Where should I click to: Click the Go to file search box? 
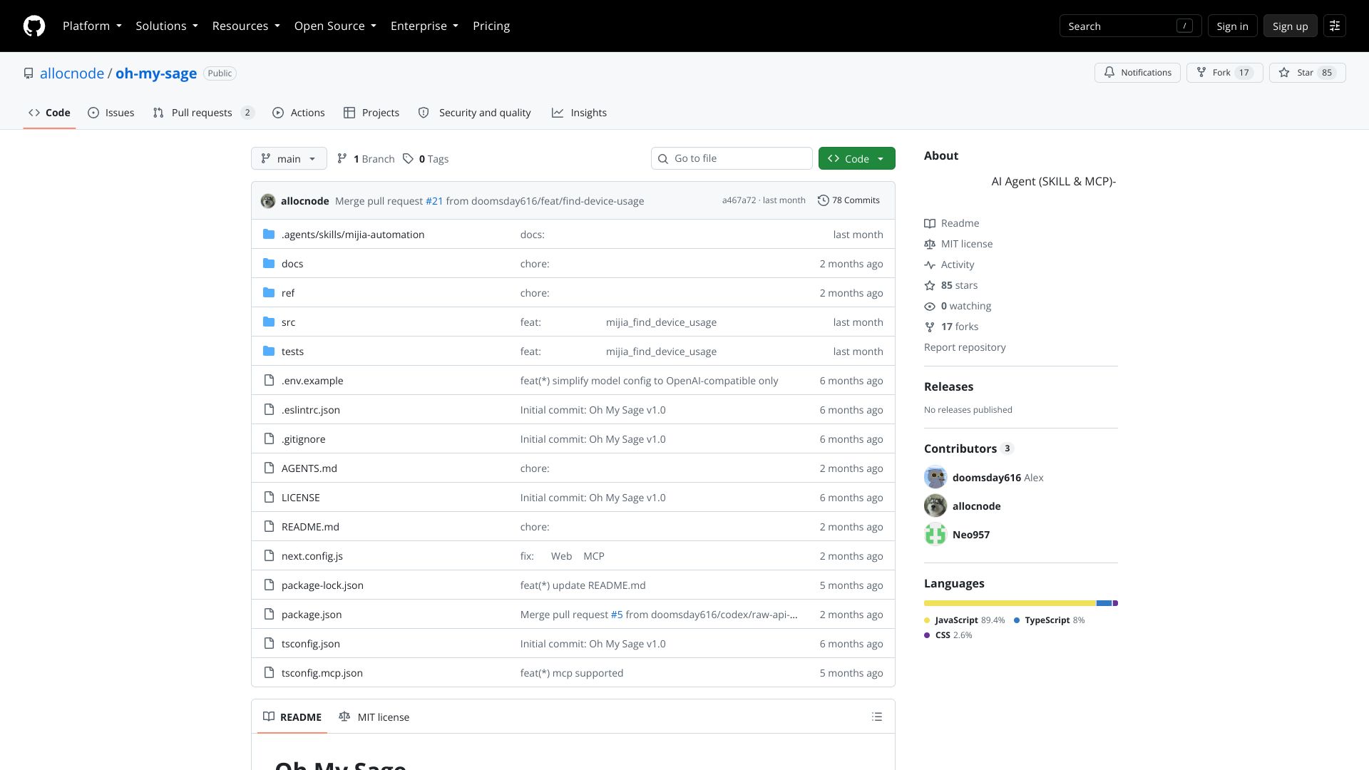click(732, 158)
